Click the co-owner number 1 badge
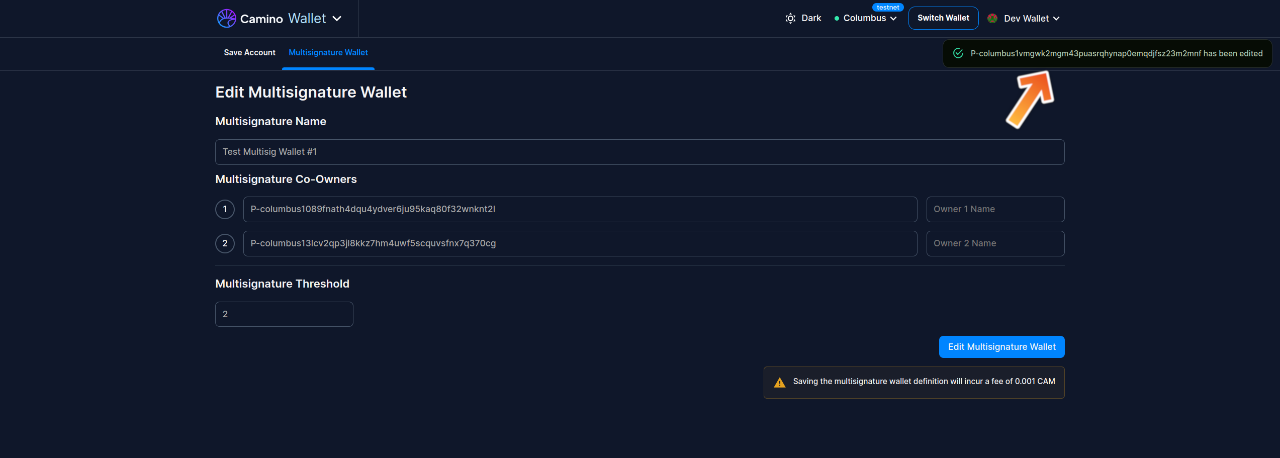The height and width of the screenshot is (458, 1280). tap(225, 209)
